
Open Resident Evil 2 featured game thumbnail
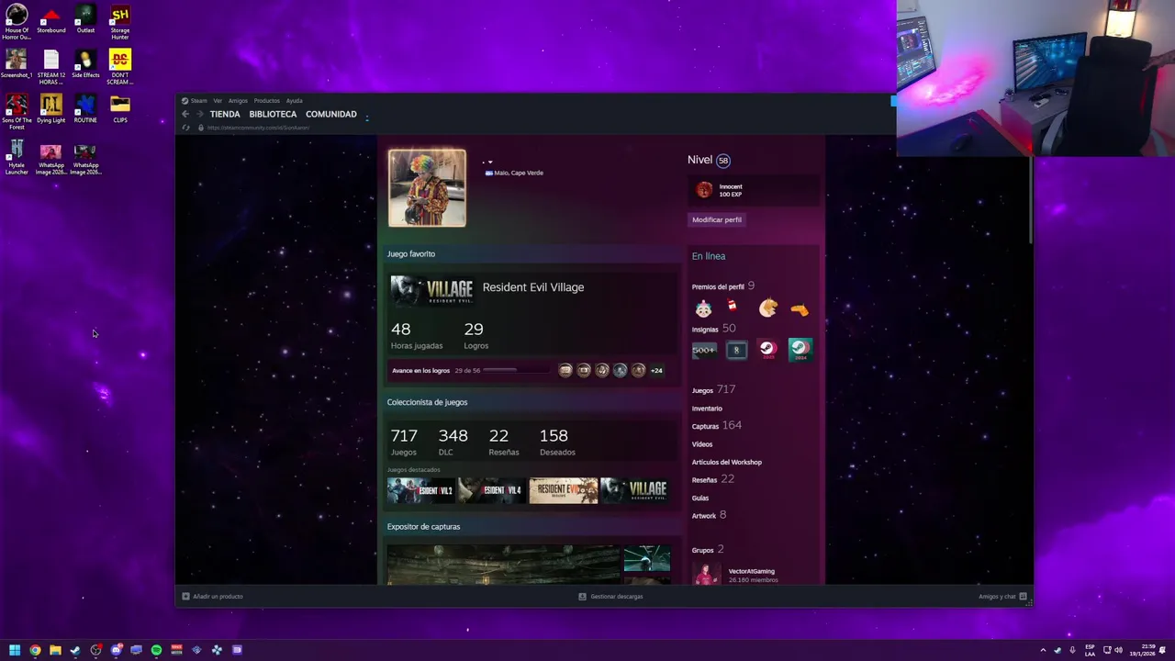tap(420, 490)
